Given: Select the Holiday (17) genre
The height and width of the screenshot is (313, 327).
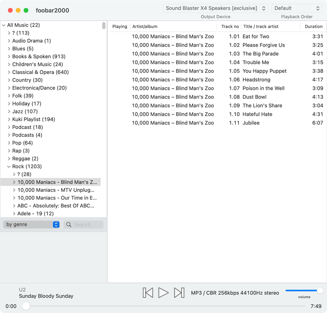Looking at the screenshot, I should click(x=27, y=104).
